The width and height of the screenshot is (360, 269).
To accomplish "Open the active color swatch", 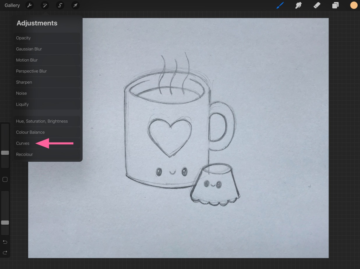I will click(354, 5).
